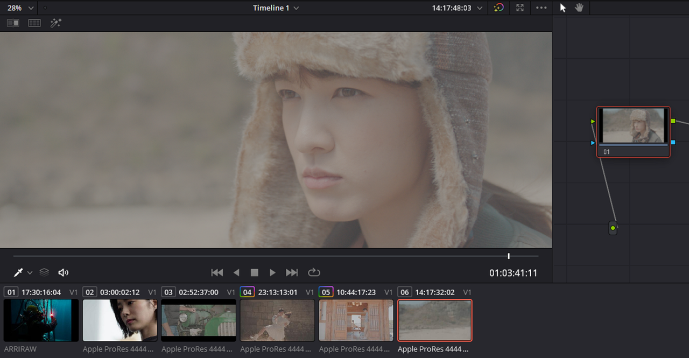Open the Timeline 1 selector dropdown
Image resolution: width=689 pixels, height=358 pixels.
tap(276, 8)
